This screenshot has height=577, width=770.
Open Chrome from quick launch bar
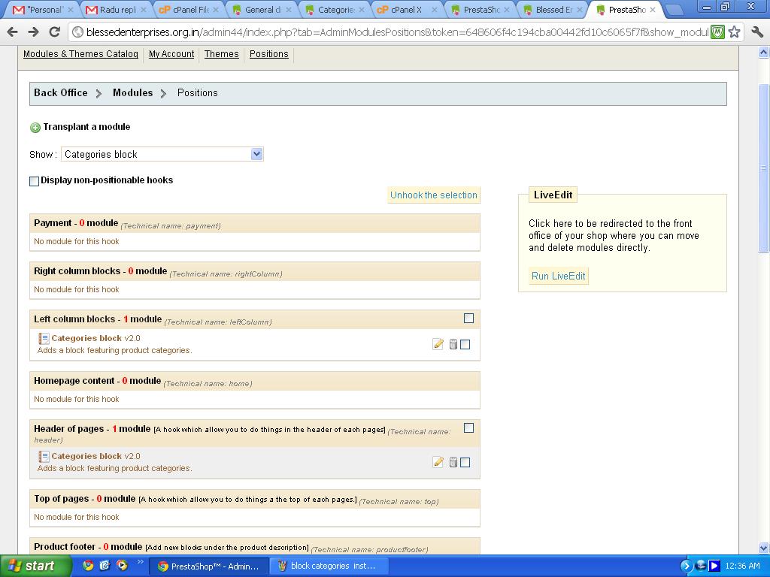point(88,566)
